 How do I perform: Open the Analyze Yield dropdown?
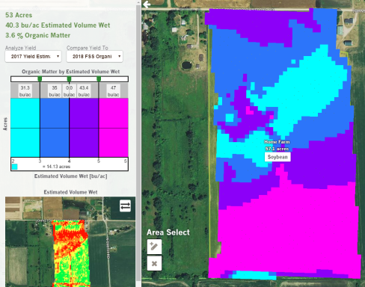click(x=33, y=57)
